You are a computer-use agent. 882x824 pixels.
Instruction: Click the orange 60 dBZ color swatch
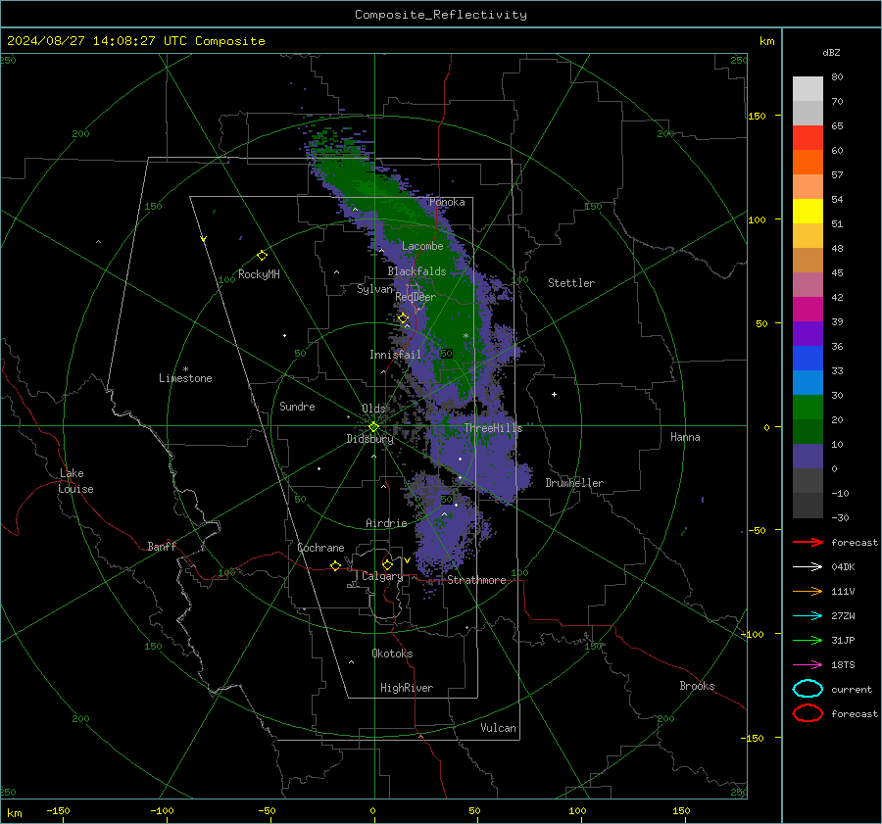pos(808,162)
